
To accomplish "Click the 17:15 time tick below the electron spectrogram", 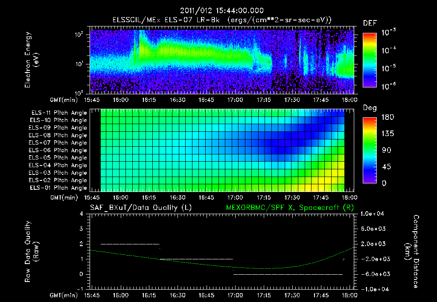I will point(264,100).
